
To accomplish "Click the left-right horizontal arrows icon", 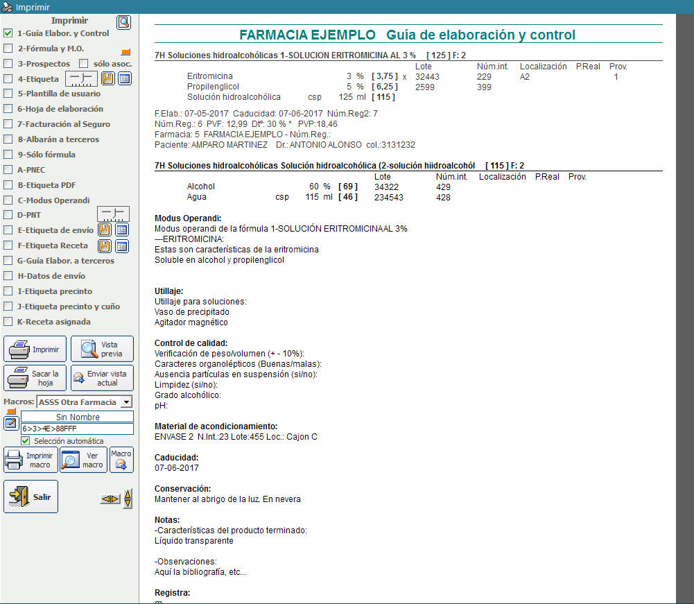I will pyautogui.click(x=110, y=499).
